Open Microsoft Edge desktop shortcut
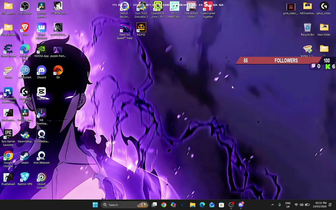The height and width of the screenshot is (210, 336). (25, 53)
